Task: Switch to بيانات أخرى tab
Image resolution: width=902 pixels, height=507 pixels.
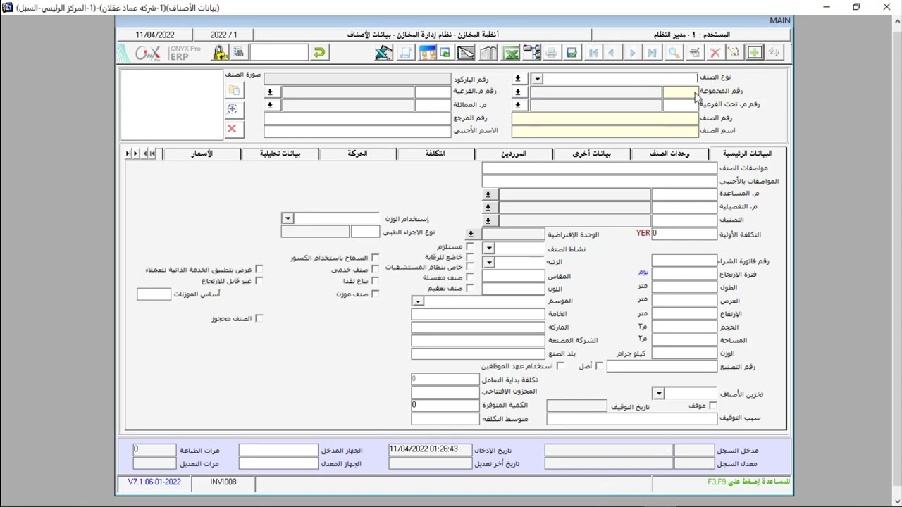Action: (591, 154)
